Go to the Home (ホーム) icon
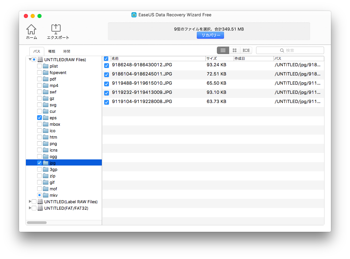This screenshot has width=350, height=259. point(31,30)
